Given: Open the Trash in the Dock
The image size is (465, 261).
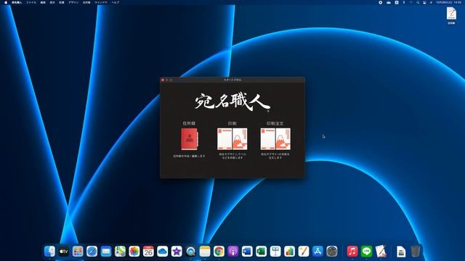Looking at the screenshot, I should point(415,252).
